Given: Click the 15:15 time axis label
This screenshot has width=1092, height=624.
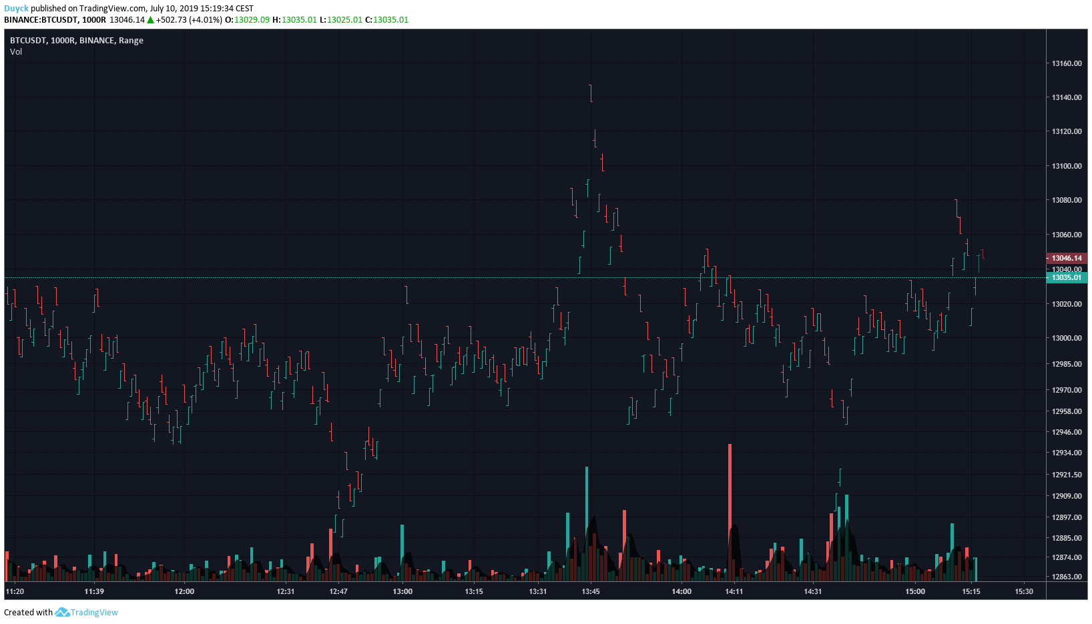Looking at the screenshot, I should pos(971,591).
